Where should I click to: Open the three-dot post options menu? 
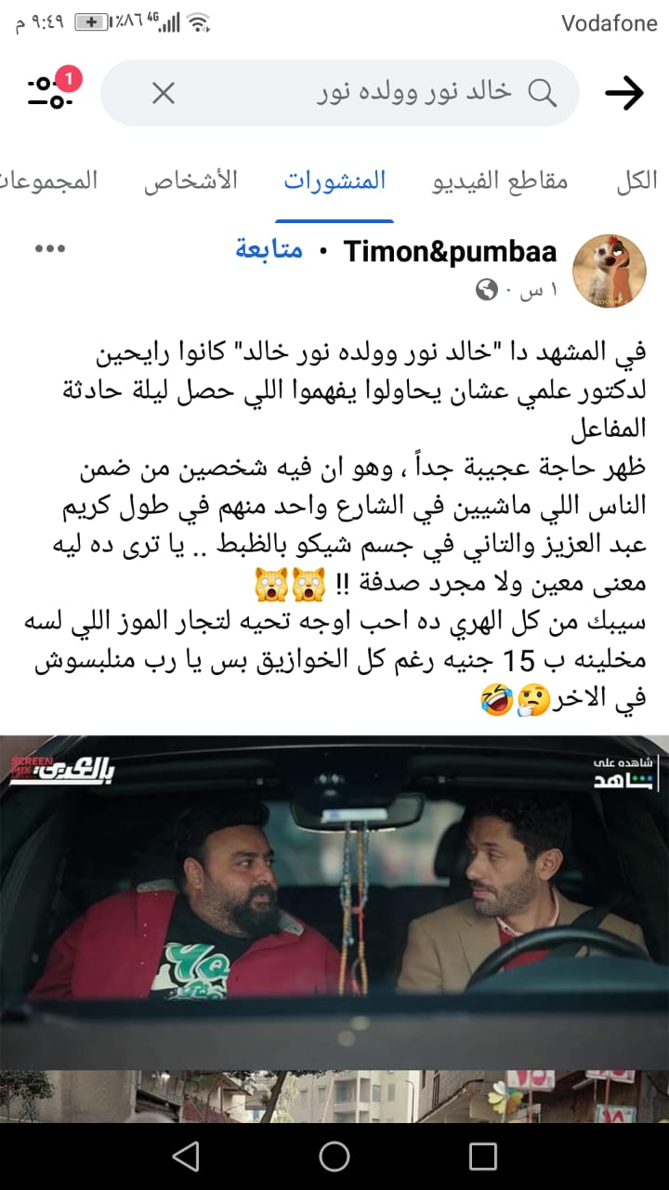pyautogui.click(x=49, y=249)
